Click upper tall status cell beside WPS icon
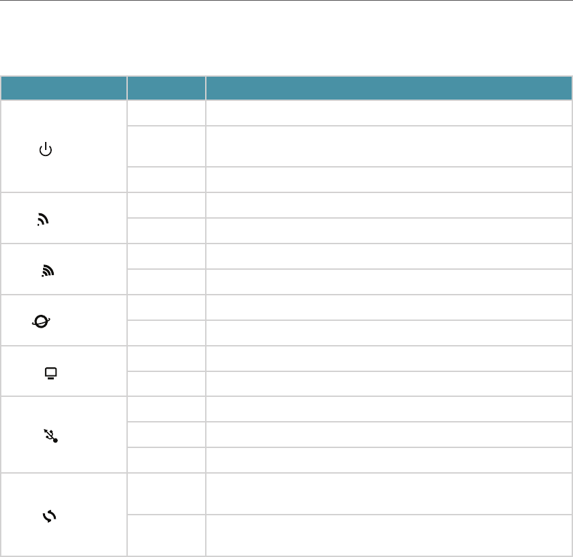The image size is (573, 557). tap(166, 494)
